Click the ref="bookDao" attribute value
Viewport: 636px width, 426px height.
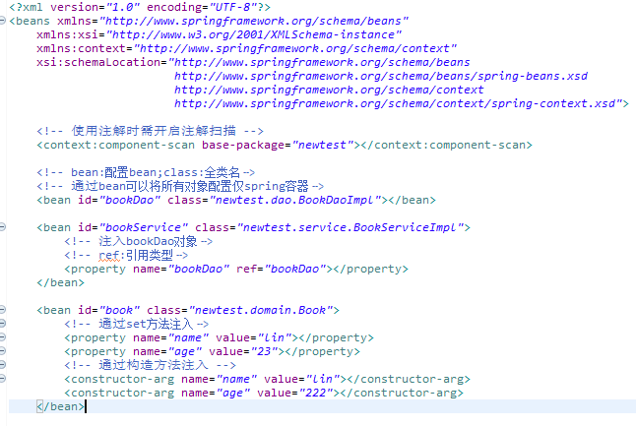(295, 269)
